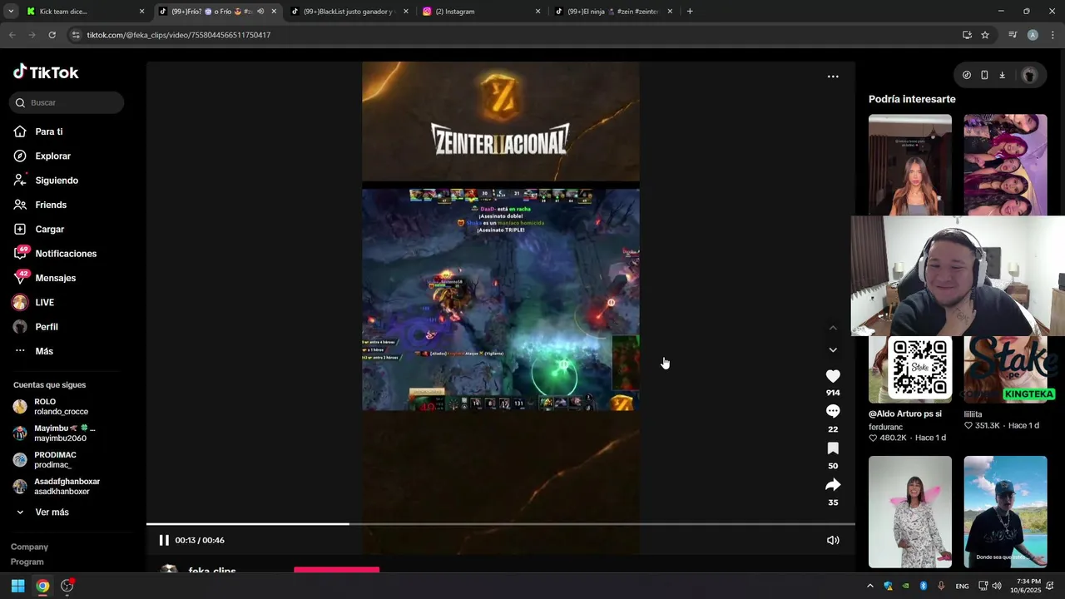Switch to El ninja #zein tab
This screenshot has width=1065, height=599.
tap(614, 12)
